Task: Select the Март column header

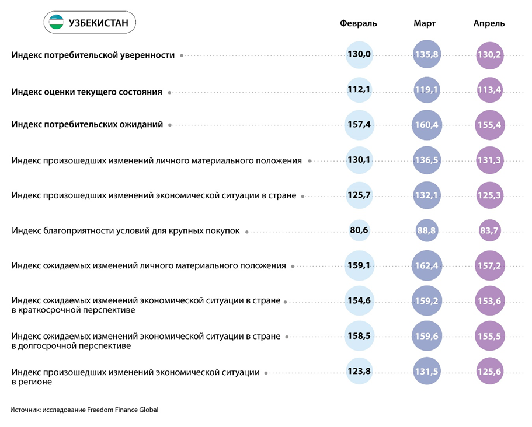Action: (x=425, y=24)
